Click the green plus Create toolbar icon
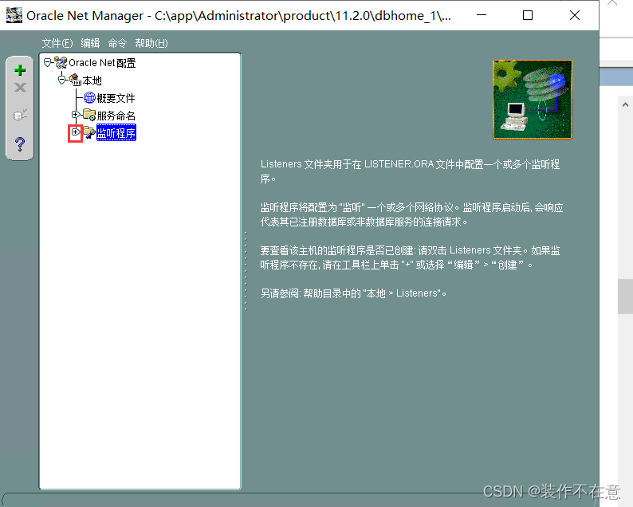Image resolution: width=633 pixels, height=507 pixels. (20, 70)
